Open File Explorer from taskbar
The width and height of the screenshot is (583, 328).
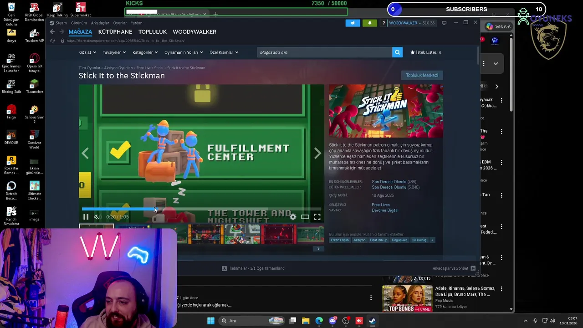coord(306,321)
